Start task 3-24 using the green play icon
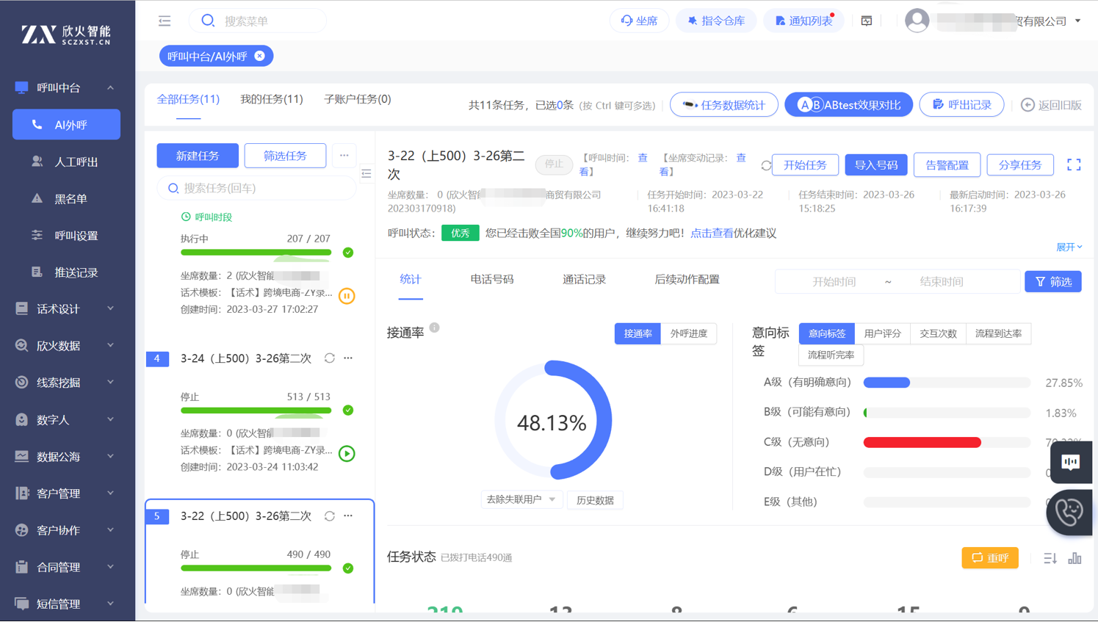This screenshot has width=1098, height=622. (347, 454)
